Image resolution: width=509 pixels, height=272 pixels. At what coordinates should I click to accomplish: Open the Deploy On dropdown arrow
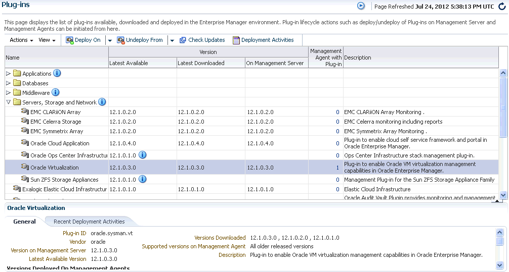pyautogui.click(x=110, y=40)
